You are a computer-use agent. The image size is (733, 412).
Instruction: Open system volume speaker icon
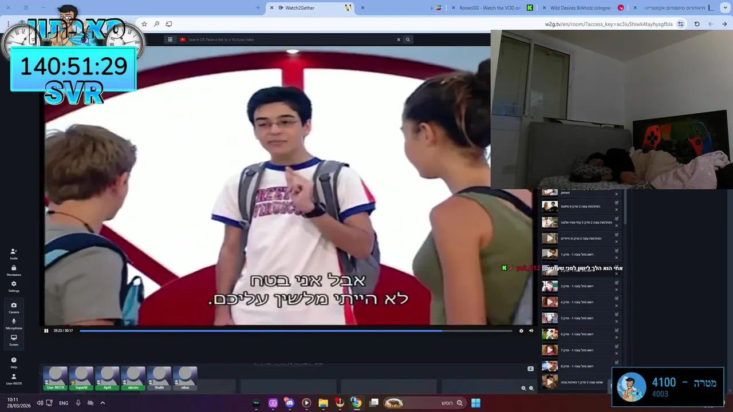point(40,403)
